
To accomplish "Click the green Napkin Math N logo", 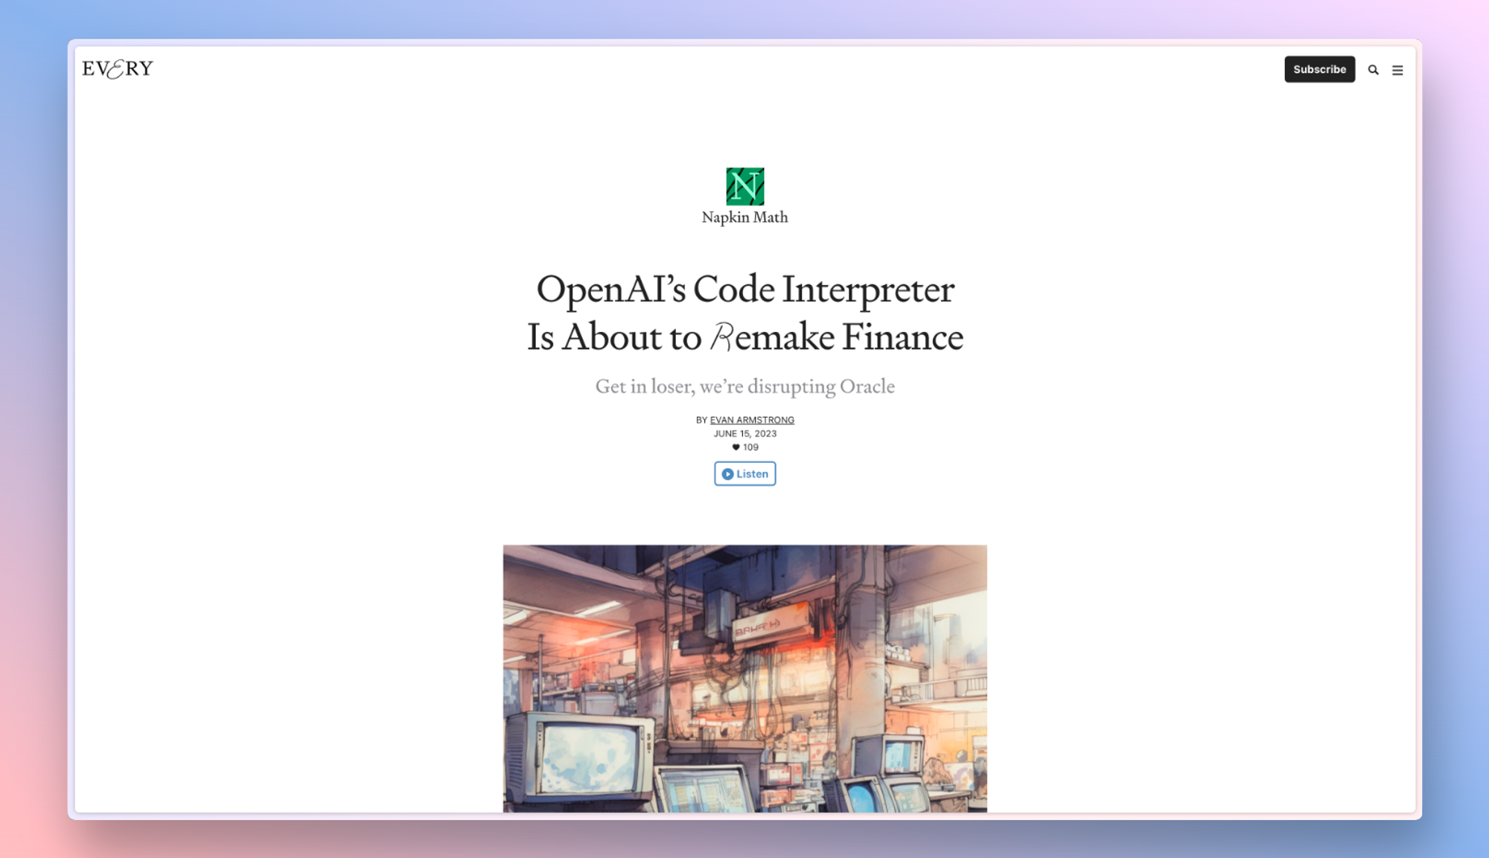I will (x=744, y=186).
